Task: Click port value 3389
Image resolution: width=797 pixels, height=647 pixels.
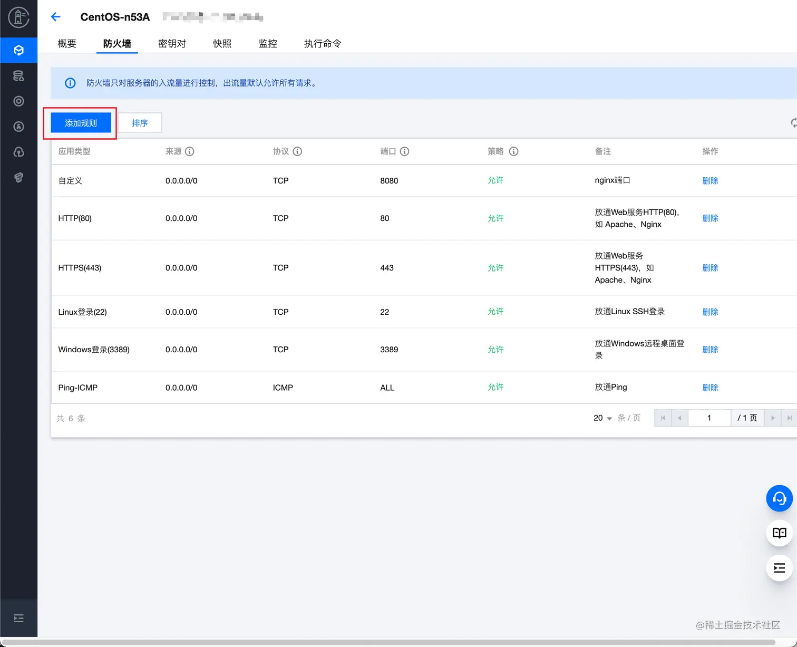Action: coord(389,350)
